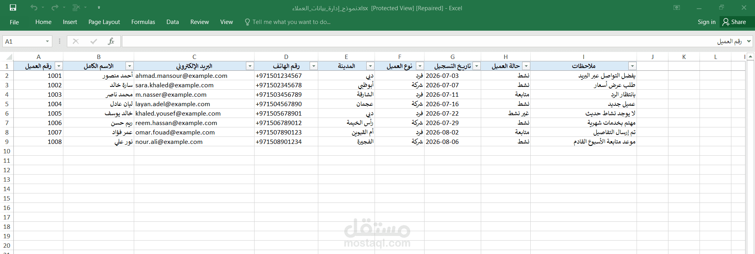The image size is (755, 254).
Task: Open filter dropdown for المدينة column
Action: (370, 66)
